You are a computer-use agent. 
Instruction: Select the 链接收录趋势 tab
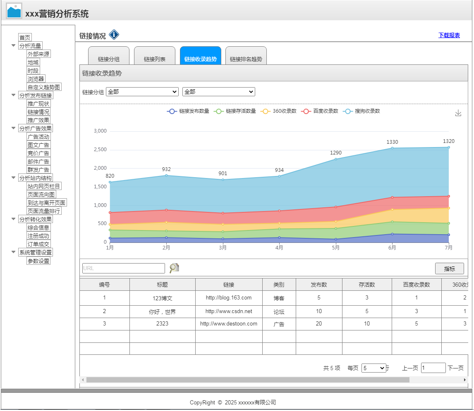tap(201, 56)
